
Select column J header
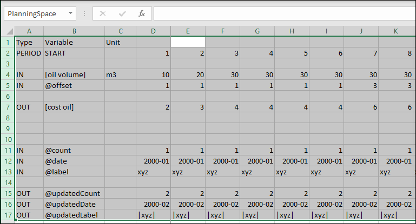361,31
